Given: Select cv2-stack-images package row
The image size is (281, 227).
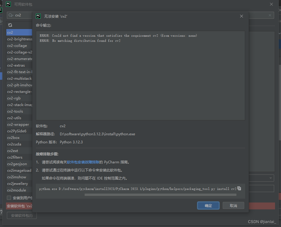Looking at the screenshot, I should 19,105.
